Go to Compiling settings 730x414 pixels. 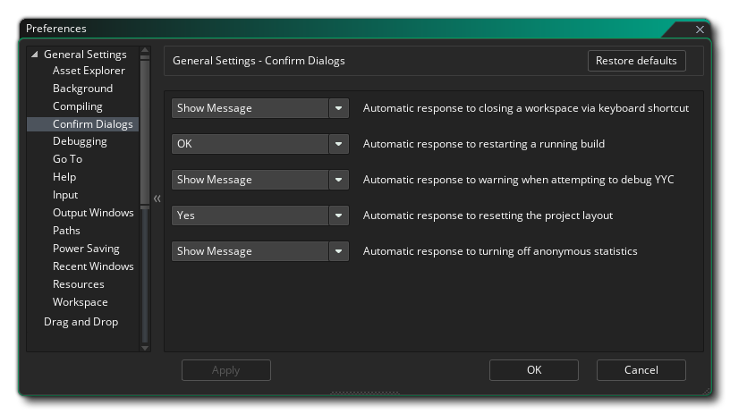[77, 106]
